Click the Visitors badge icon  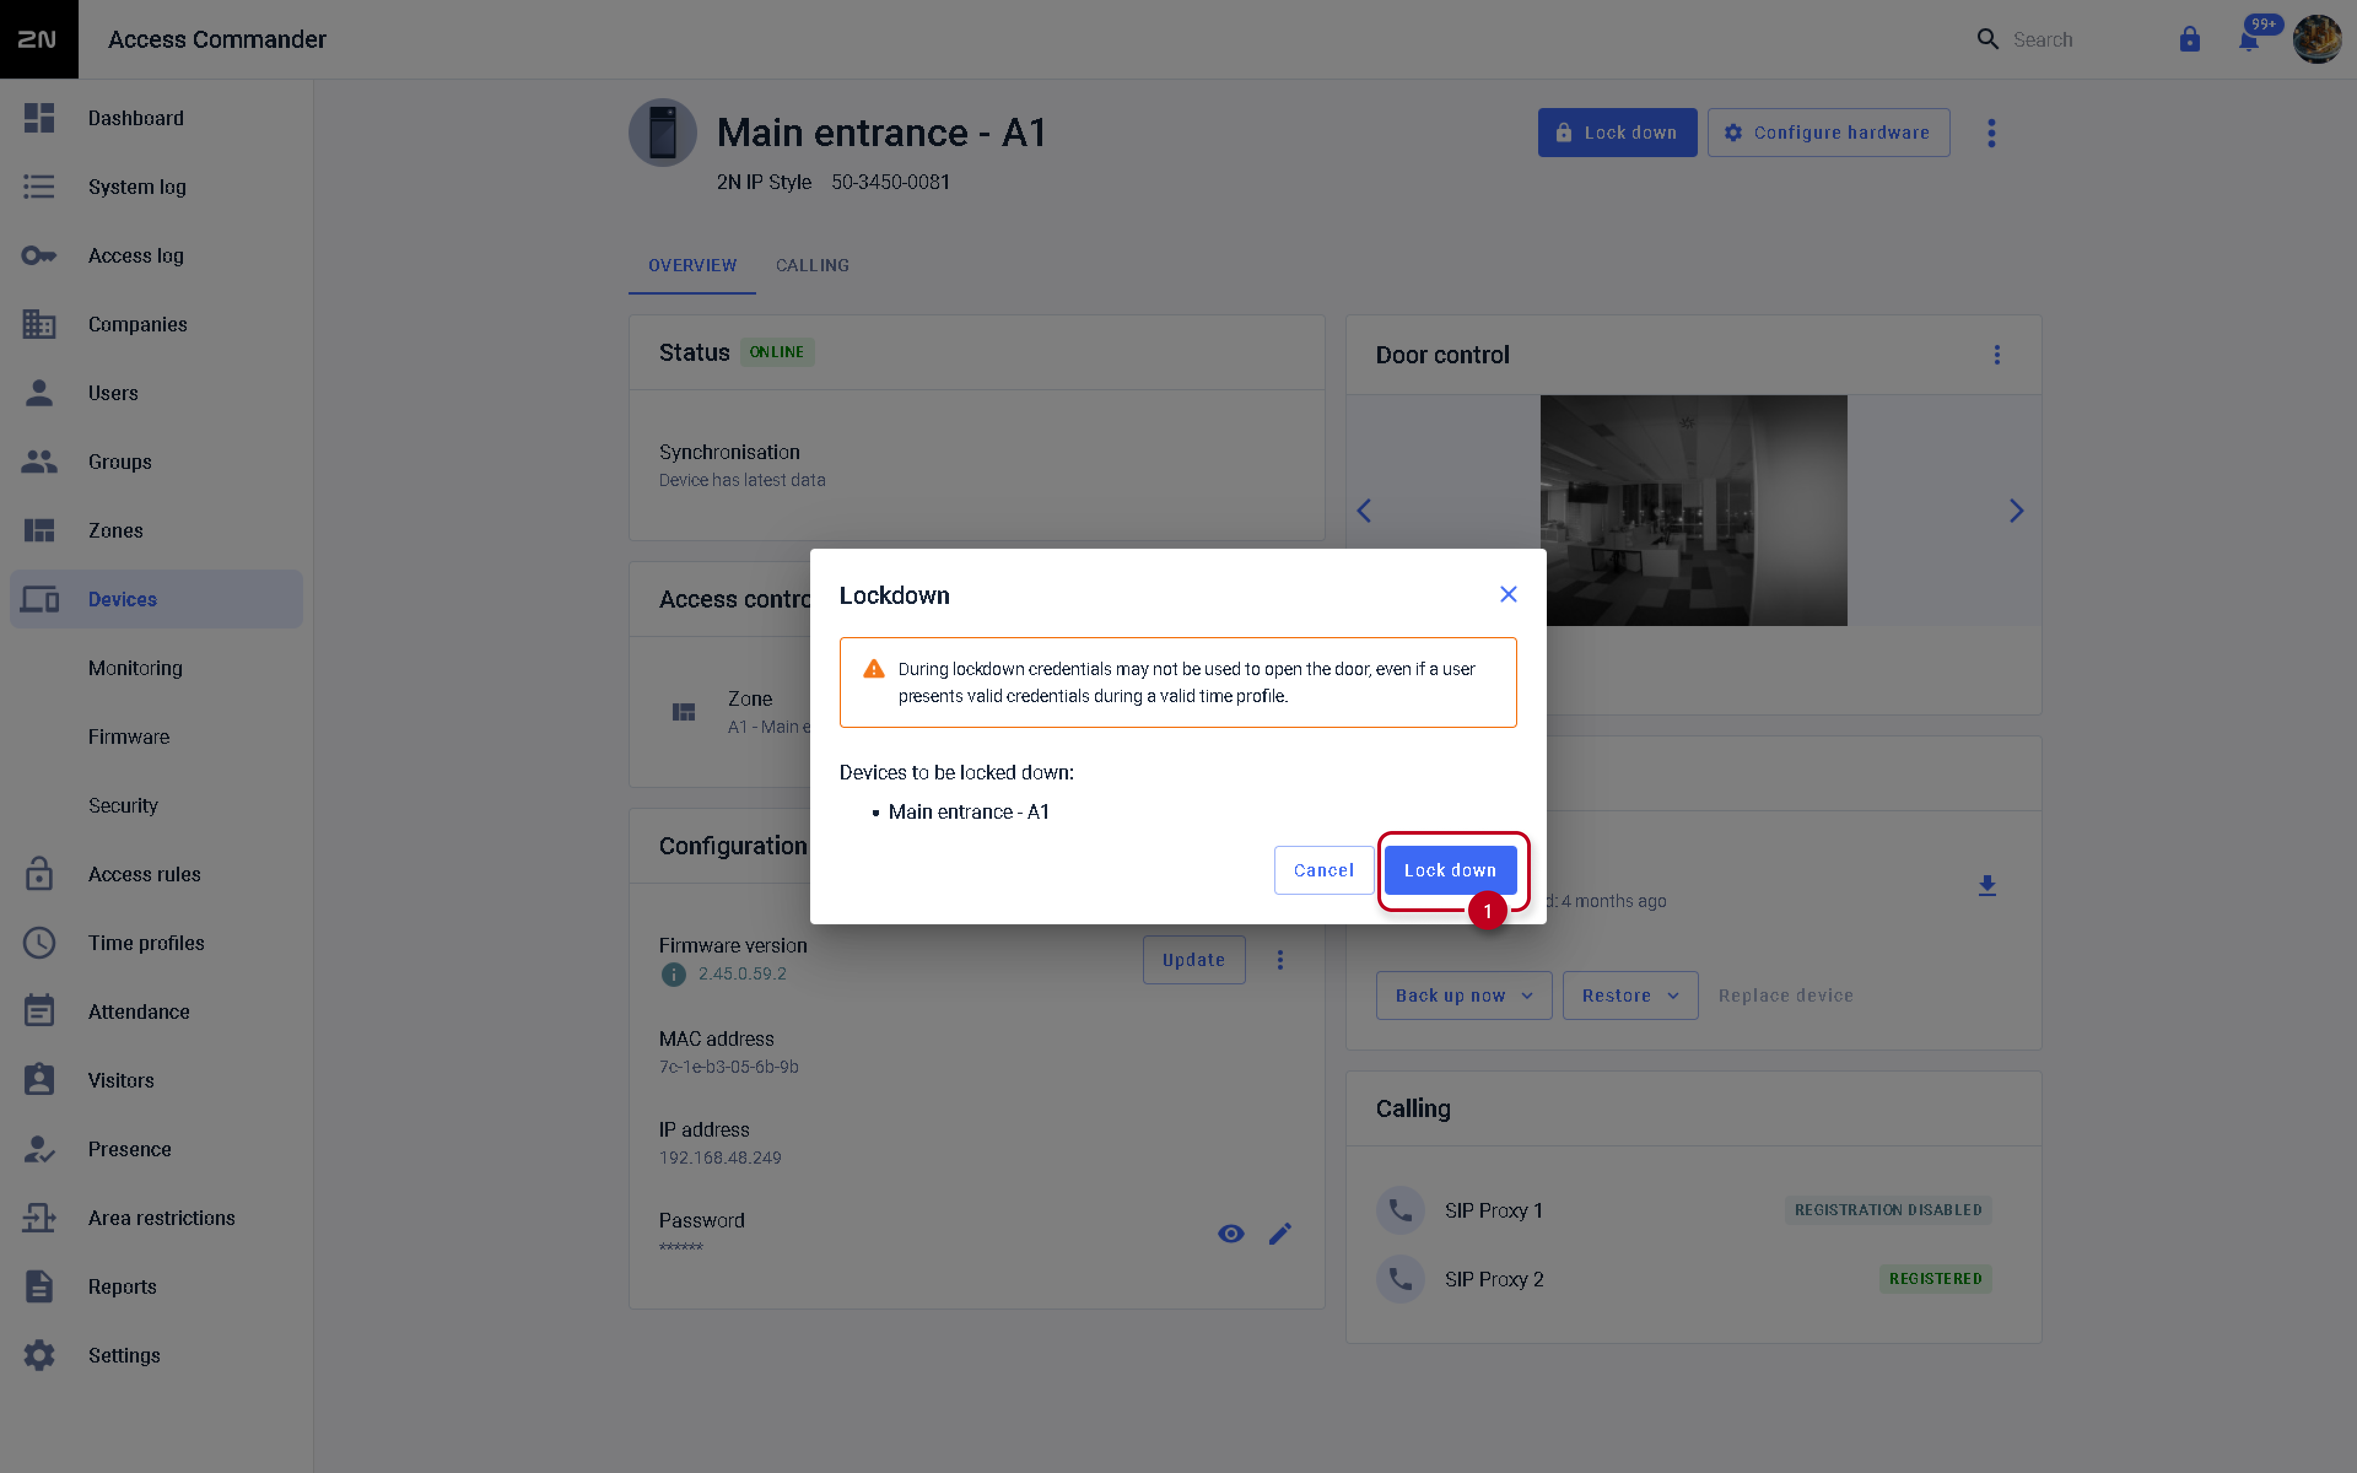[x=39, y=1080]
